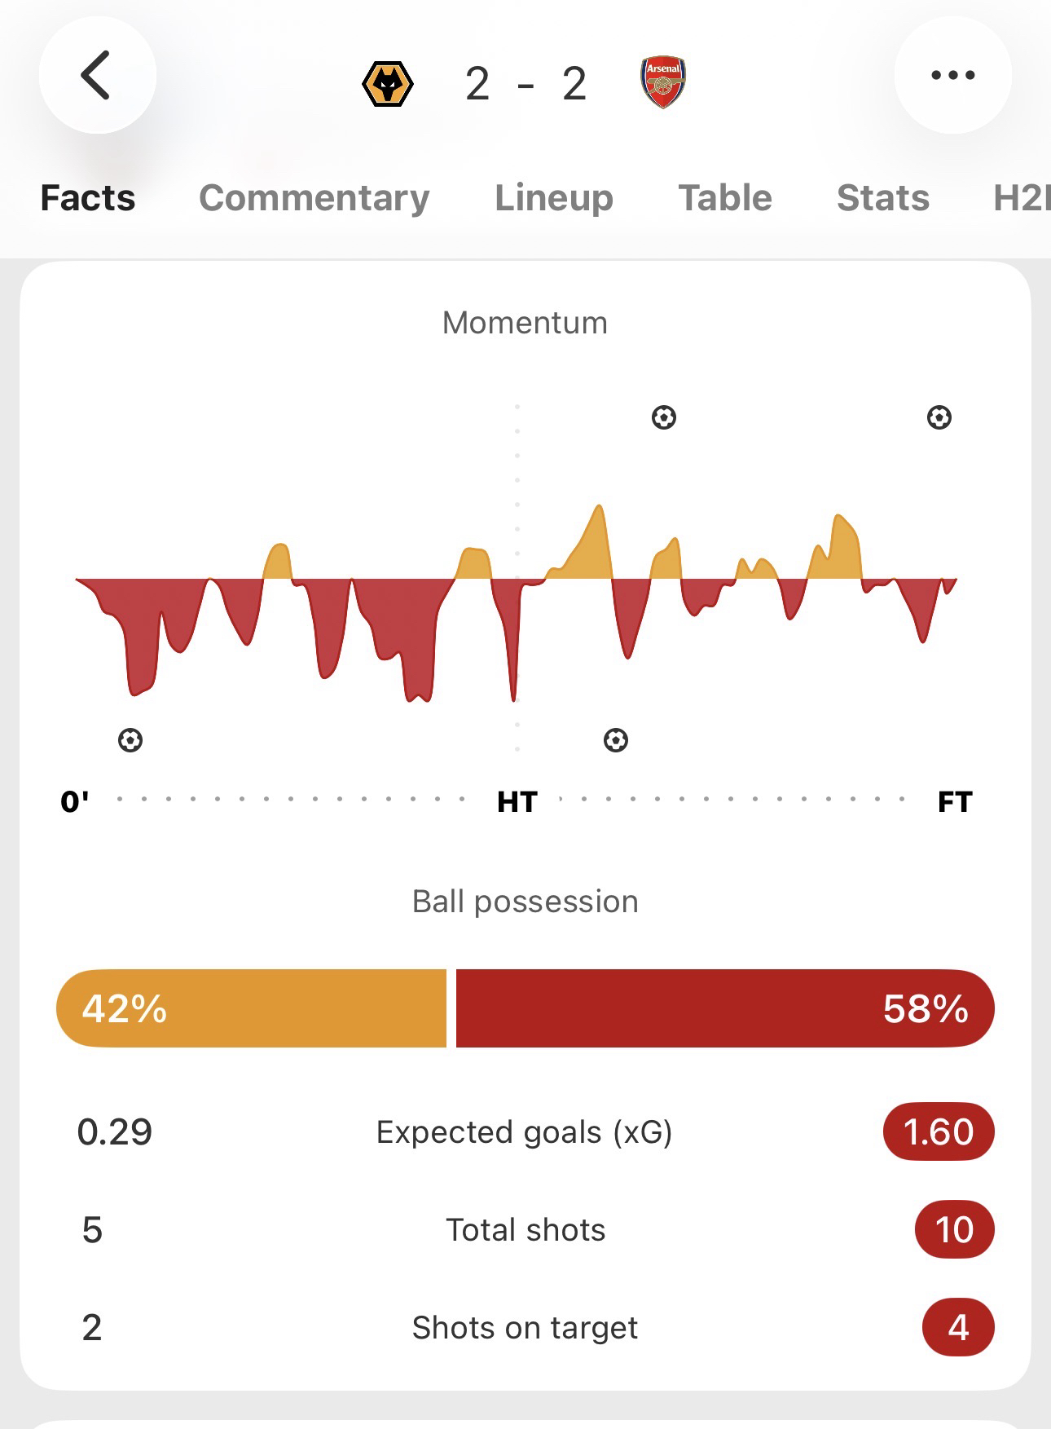Image resolution: width=1051 pixels, height=1429 pixels.
Task: Tap the Arsenal team crest
Action: tap(663, 82)
